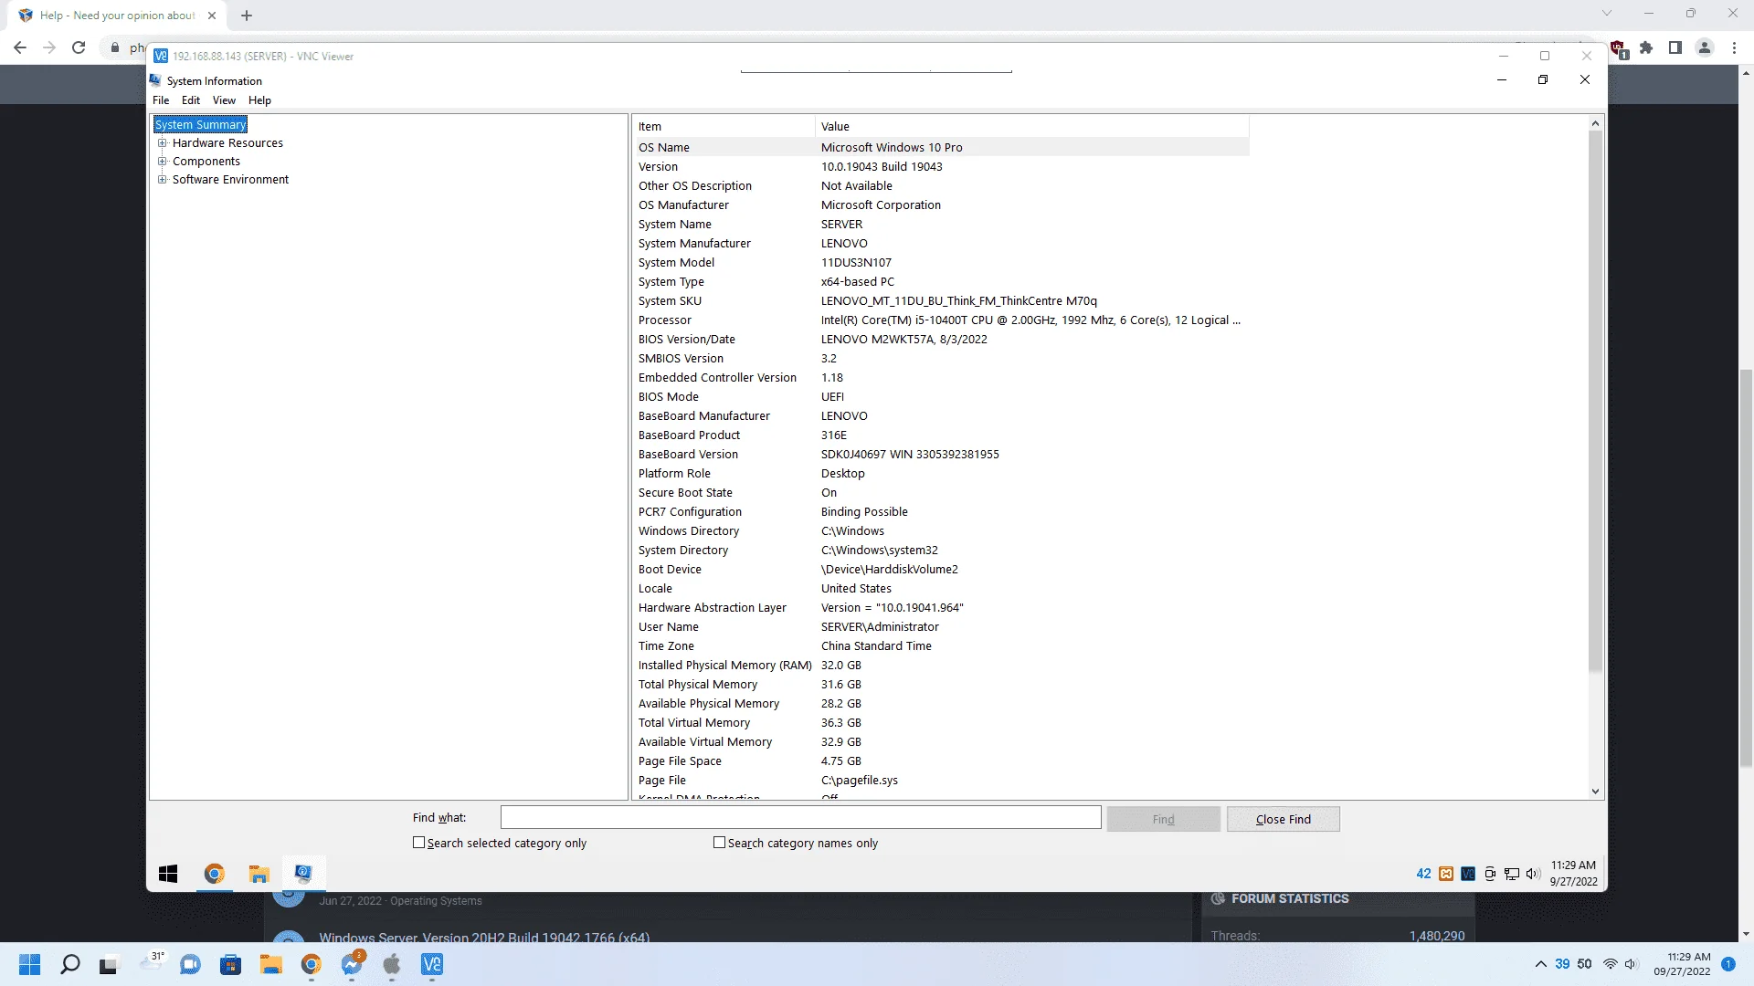The width and height of the screenshot is (1754, 986).
Task: Select the OS Name row
Action: click(x=941, y=147)
